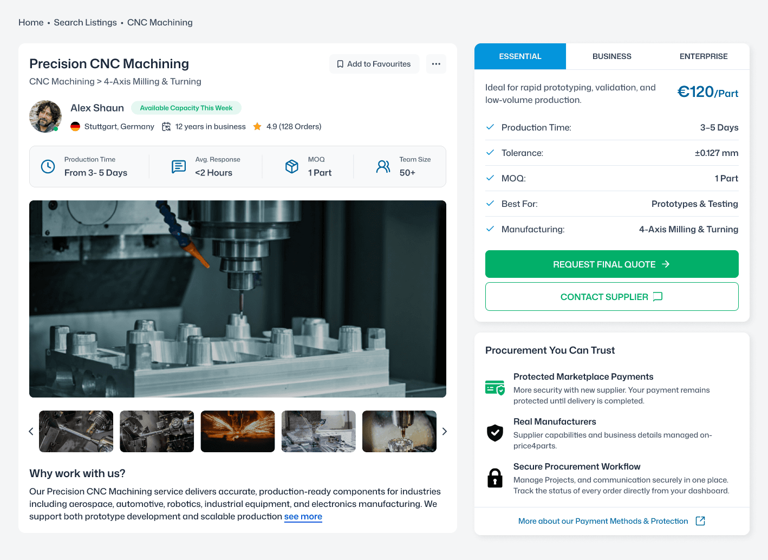Image resolution: width=768 pixels, height=560 pixels.
Task: Click the 50+ team size value
Action: tap(407, 173)
